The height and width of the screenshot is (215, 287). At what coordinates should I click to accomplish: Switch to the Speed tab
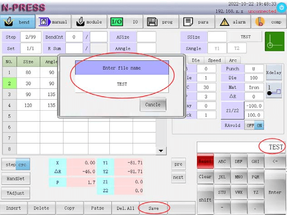[214, 60]
